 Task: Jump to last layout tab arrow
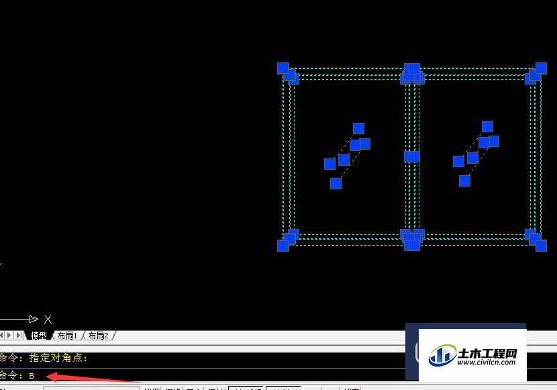(19, 335)
